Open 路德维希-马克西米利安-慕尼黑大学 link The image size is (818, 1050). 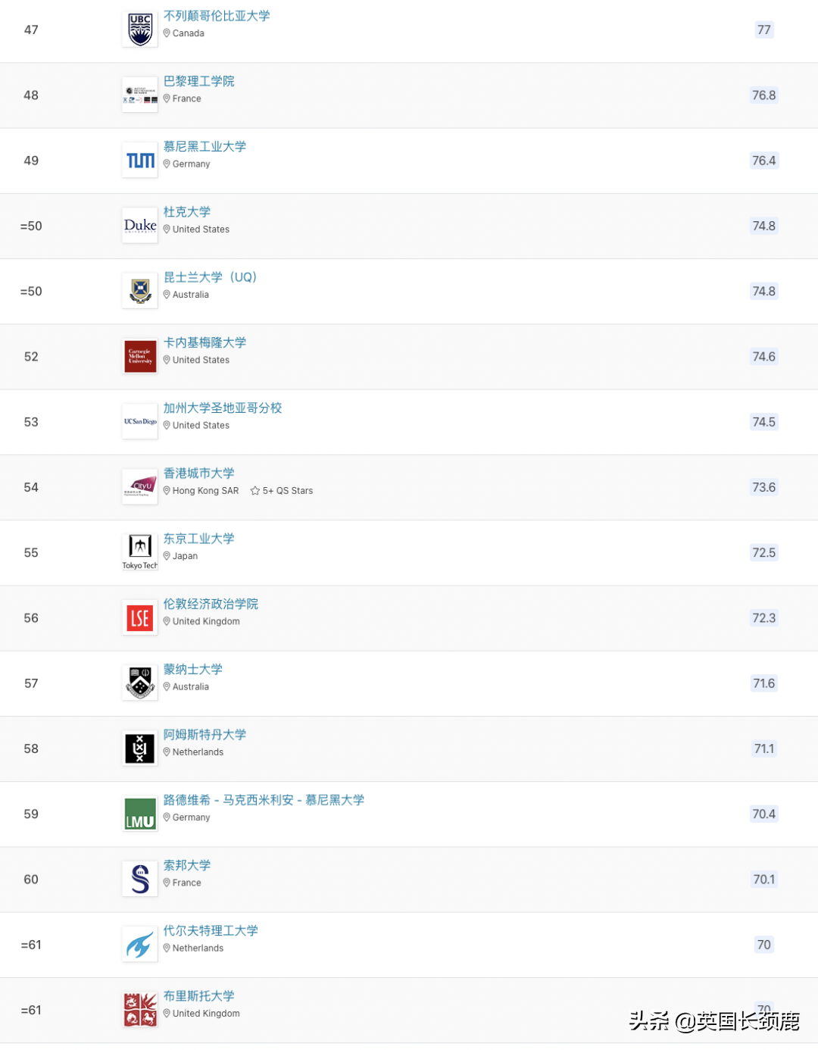(x=264, y=800)
